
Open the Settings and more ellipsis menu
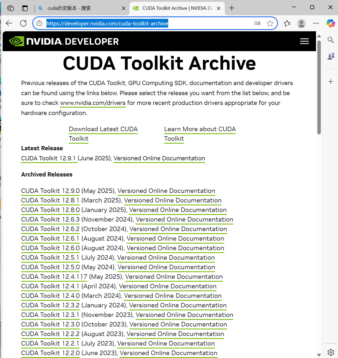[x=316, y=23]
